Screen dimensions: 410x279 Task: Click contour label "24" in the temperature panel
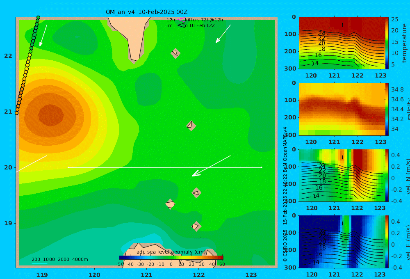pyautogui.click(x=322, y=33)
